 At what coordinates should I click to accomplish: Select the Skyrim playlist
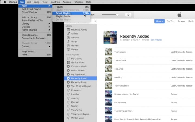coord(75,106)
